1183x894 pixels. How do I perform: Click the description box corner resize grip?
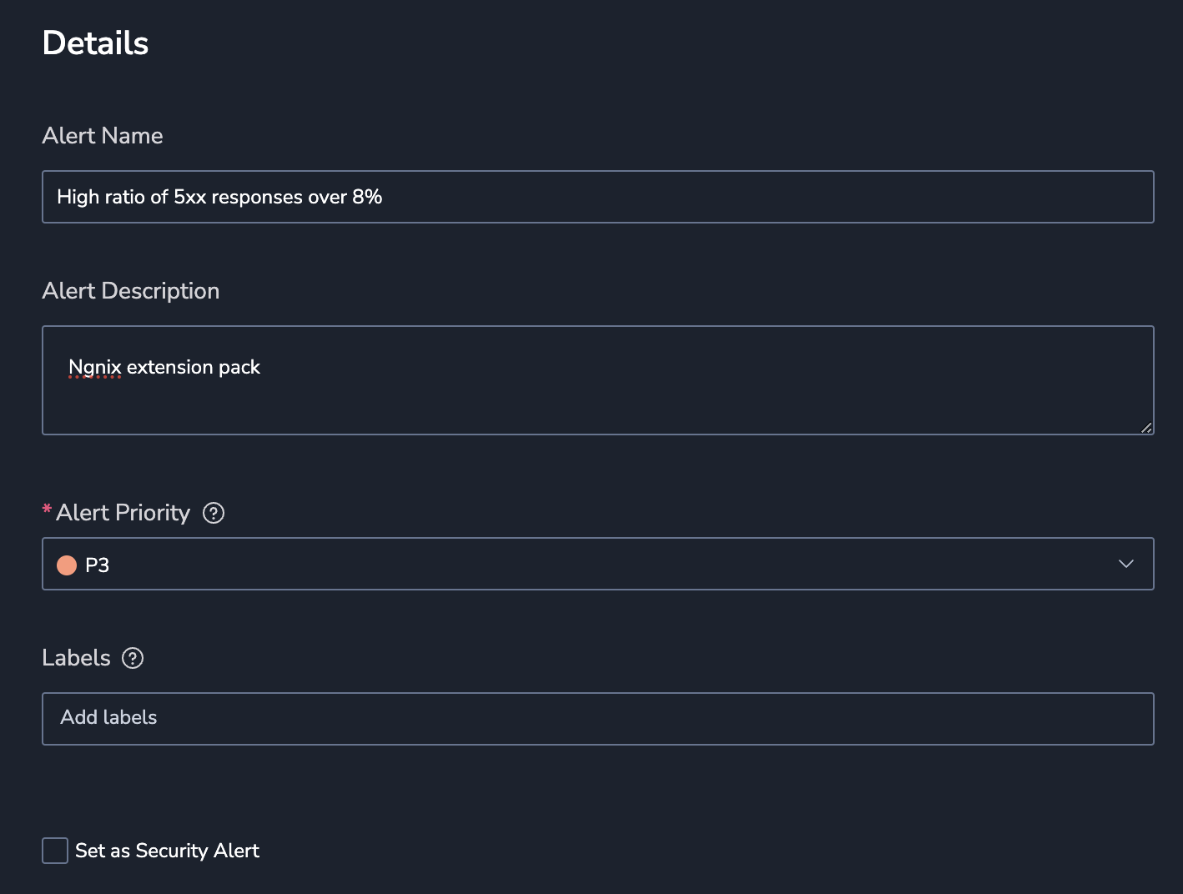click(x=1146, y=427)
